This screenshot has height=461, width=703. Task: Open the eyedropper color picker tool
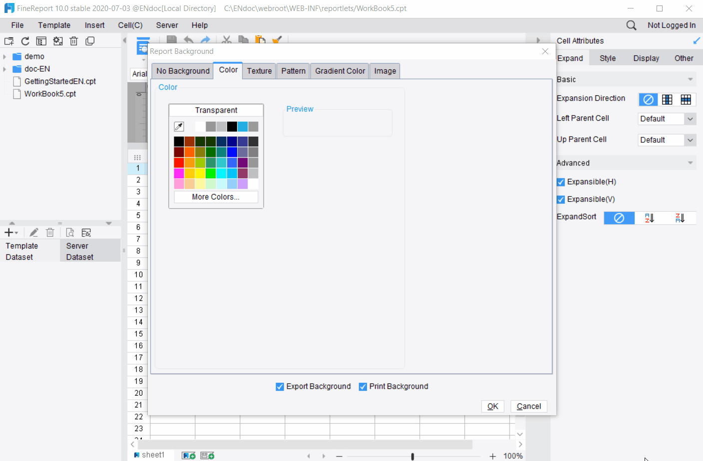point(179,126)
